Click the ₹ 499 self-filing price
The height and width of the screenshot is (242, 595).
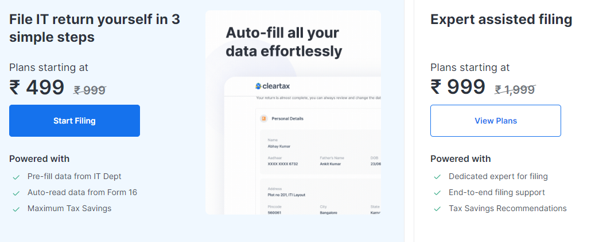[37, 87]
